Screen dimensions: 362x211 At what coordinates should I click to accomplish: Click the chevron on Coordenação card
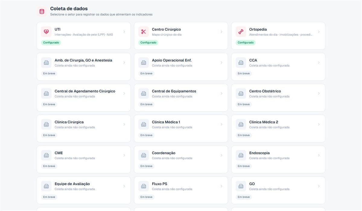coord(221,155)
